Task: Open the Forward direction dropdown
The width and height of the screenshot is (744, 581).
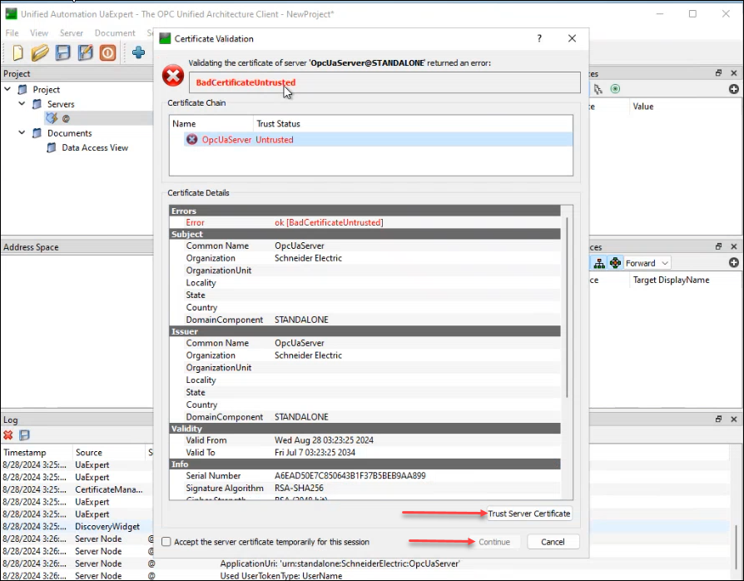Action: (647, 263)
